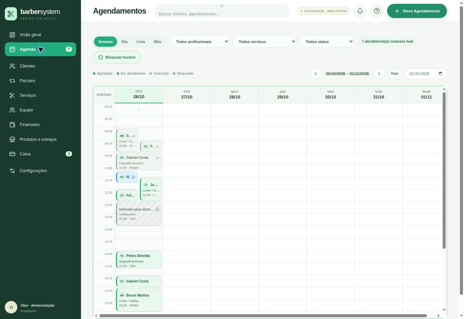This screenshot has width=464, height=319.
Task: Click the blocked icon on the lunch interval
Action: click(157, 209)
